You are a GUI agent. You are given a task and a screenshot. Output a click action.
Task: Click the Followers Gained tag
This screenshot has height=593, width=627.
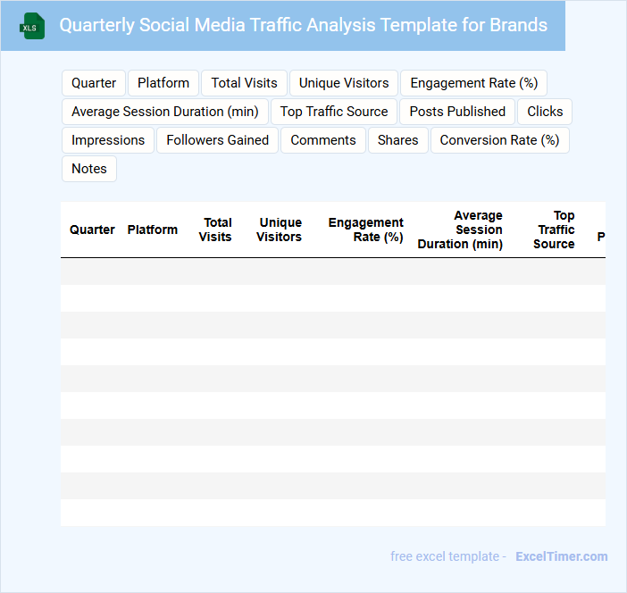(x=217, y=140)
